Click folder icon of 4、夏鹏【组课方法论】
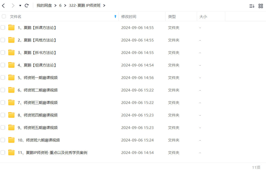Image resolution: width=266 pixels, height=173 pixels. pos(11,65)
